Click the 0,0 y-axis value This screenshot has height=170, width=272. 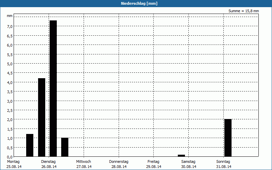[10, 157]
